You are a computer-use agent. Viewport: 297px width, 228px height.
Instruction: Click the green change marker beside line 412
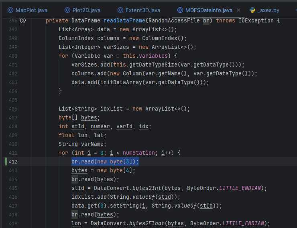point(6,161)
